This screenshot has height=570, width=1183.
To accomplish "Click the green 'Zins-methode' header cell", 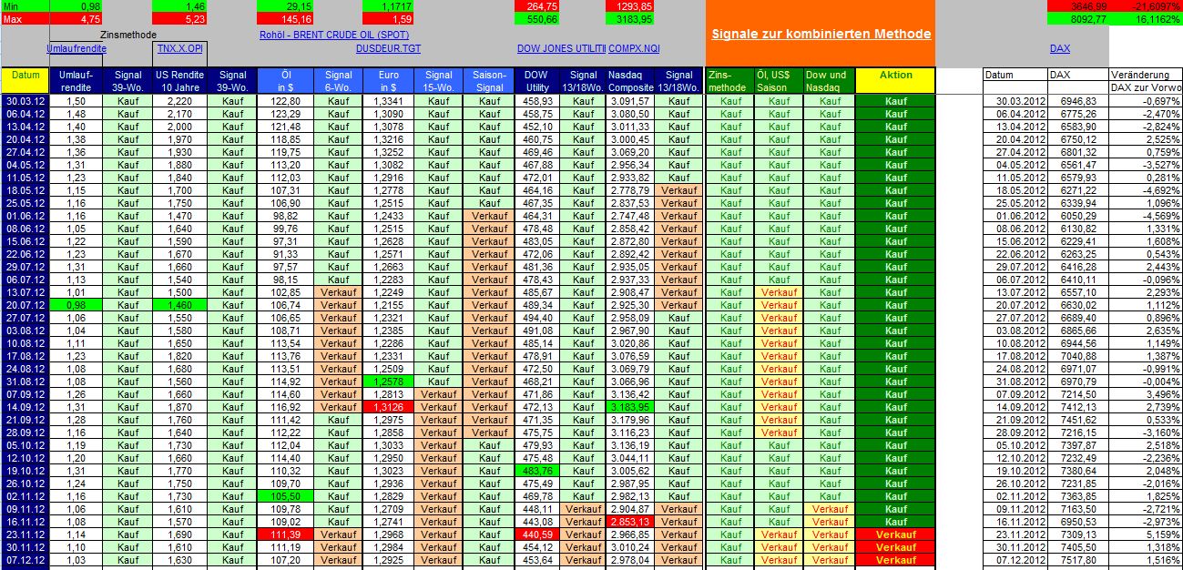I will [x=729, y=80].
